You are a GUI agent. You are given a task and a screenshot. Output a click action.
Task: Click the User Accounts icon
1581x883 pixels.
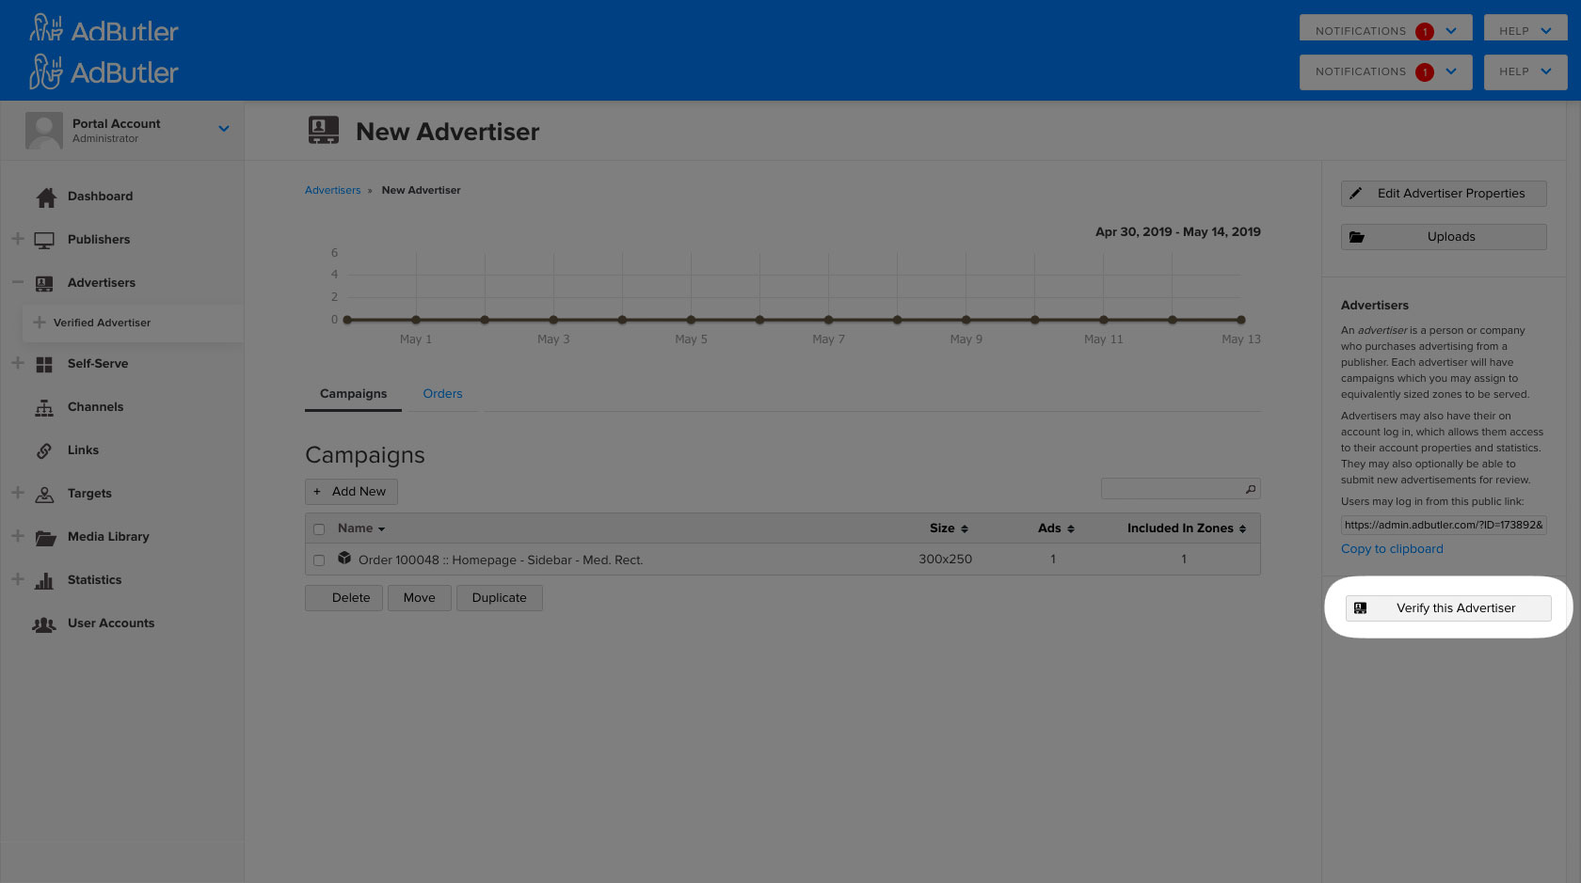44,623
